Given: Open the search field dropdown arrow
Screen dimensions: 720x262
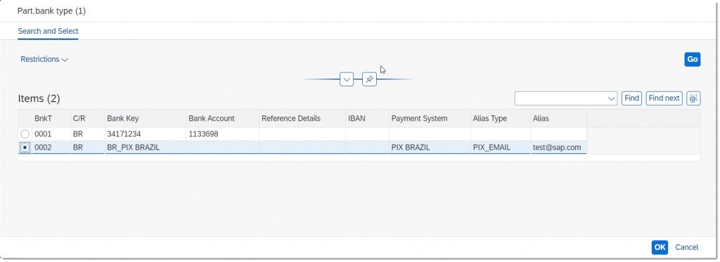Looking at the screenshot, I should [611, 98].
